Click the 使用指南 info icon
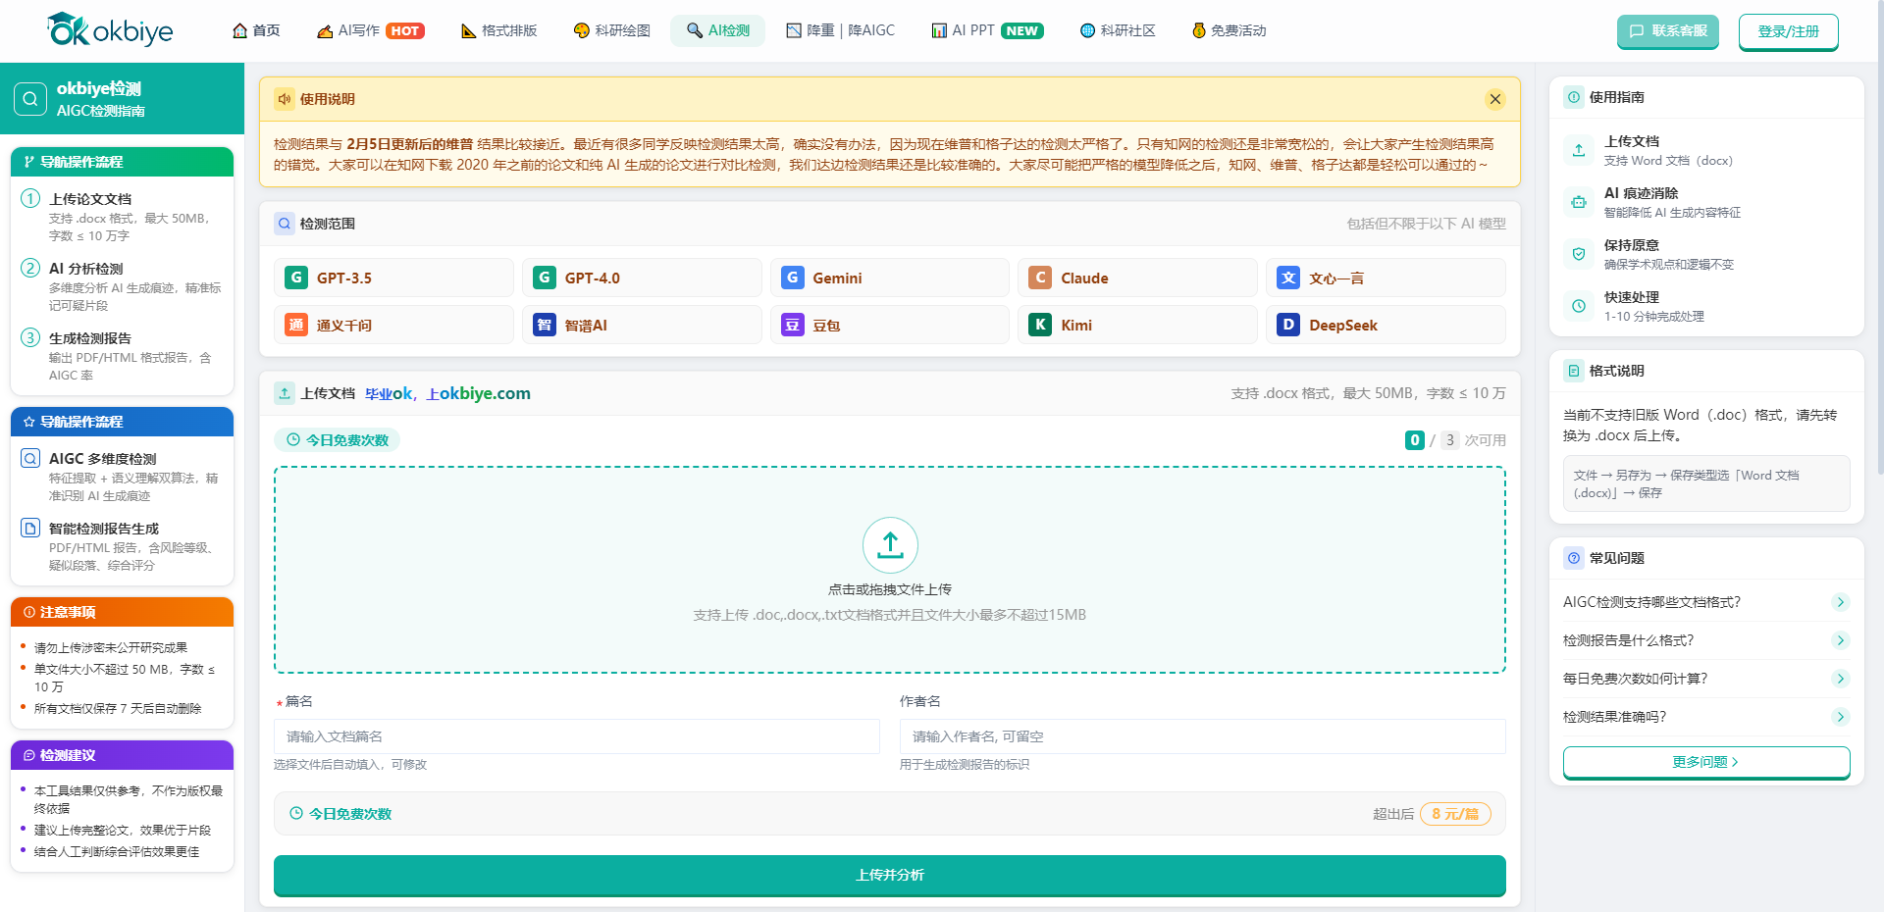Screen dimensions: 1884x912 click(1574, 97)
